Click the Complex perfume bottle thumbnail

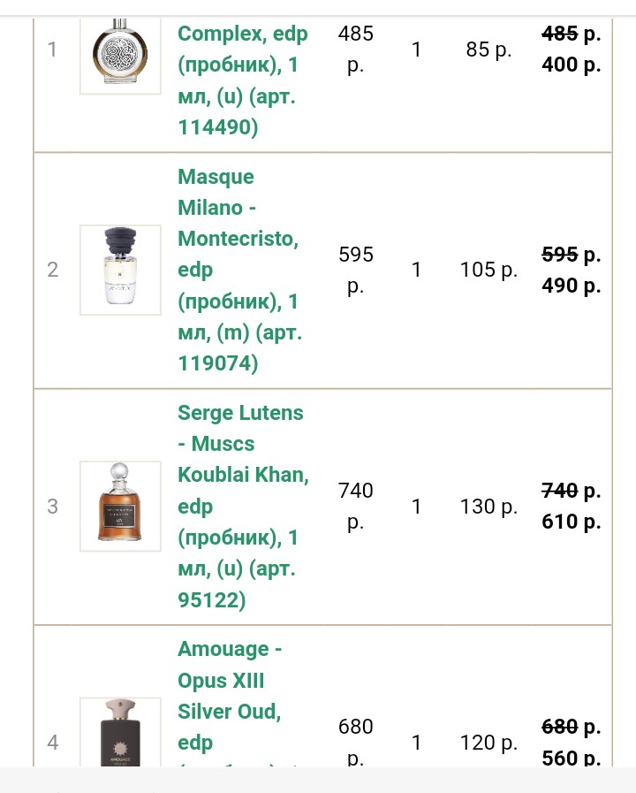click(120, 50)
